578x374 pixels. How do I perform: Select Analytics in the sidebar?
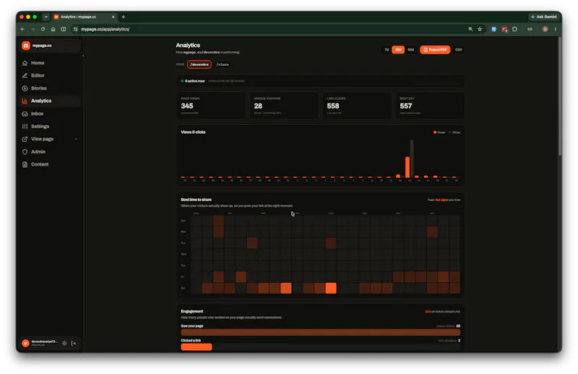50,101
